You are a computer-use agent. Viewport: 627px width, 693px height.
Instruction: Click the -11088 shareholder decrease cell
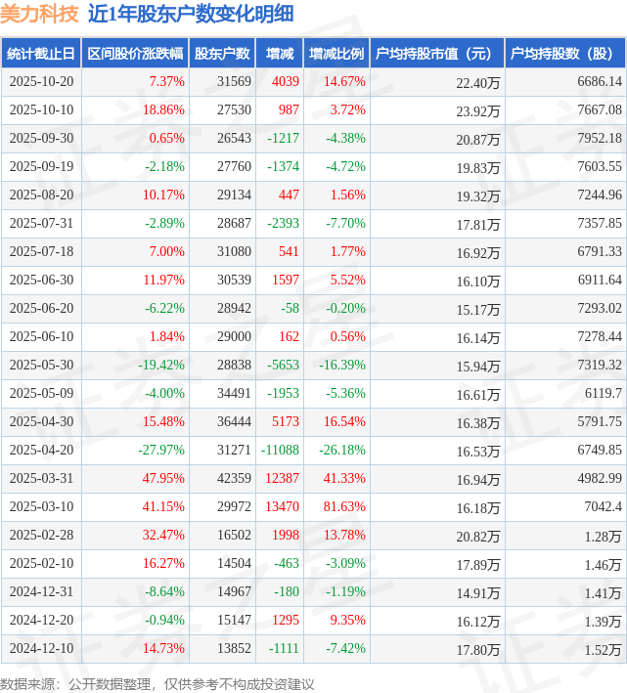(x=280, y=451)
